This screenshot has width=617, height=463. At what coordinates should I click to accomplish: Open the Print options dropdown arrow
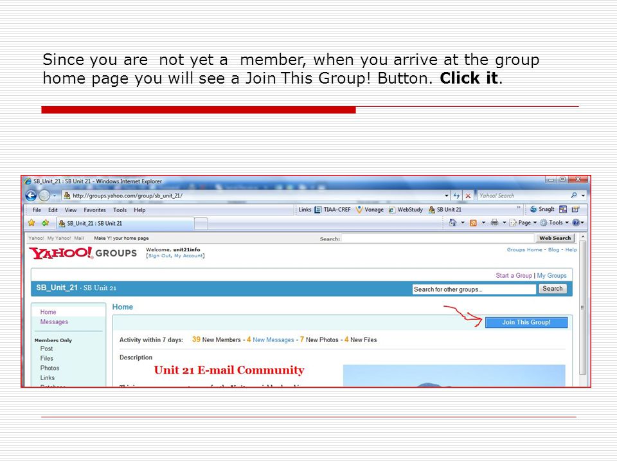pyautogui.click(x=505, y=223)
